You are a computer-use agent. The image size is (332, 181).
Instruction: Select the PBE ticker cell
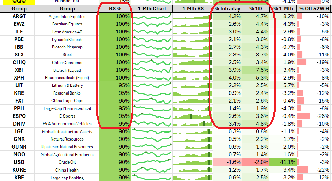[x=19, y=39]
